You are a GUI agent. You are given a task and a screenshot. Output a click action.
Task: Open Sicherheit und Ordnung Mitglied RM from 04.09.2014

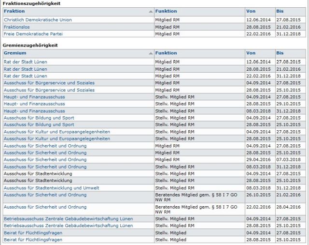coord(45,146)
